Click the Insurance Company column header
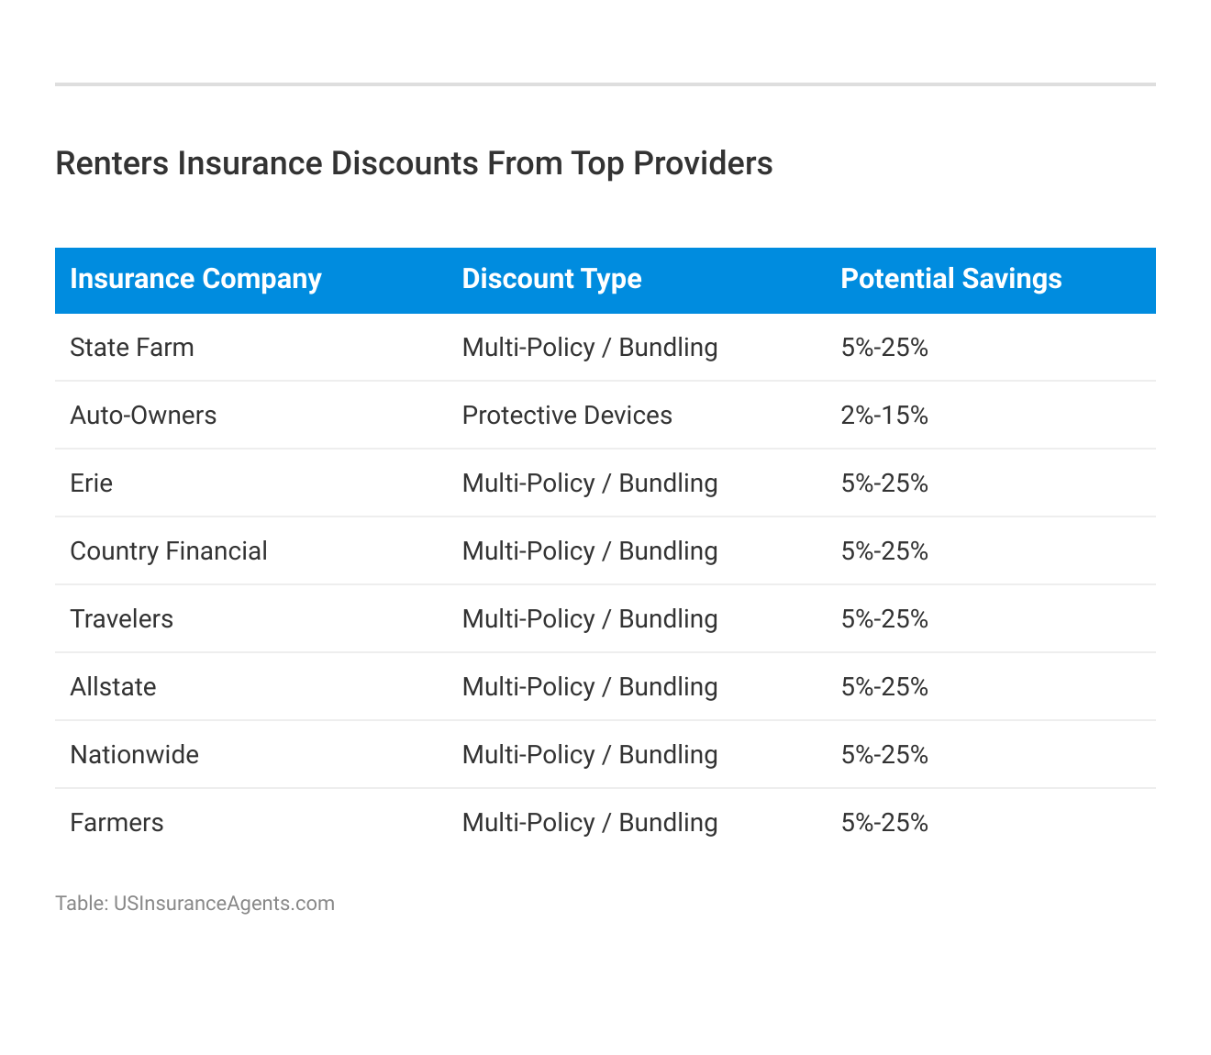Image resolution: width=1211 pixels, height=1055 pixels. click(195, 279)
